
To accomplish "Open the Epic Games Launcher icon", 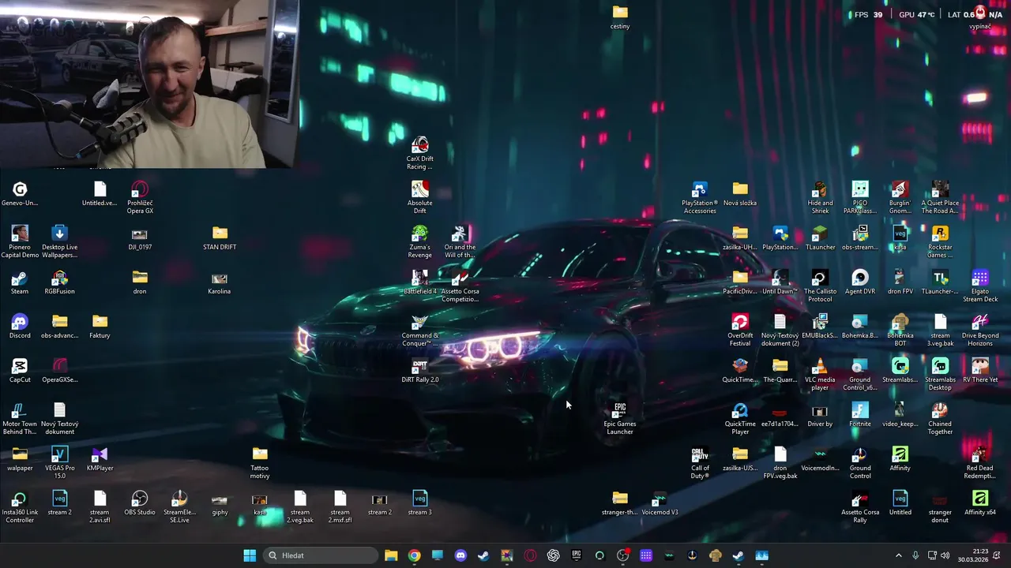I will click(619, 419).
